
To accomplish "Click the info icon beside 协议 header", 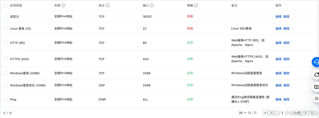I will pos(108,6).
